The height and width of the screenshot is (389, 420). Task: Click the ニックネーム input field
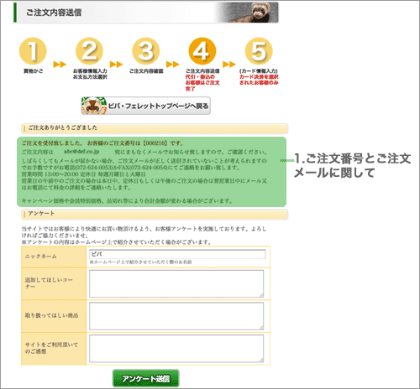[x=177, y=254]
